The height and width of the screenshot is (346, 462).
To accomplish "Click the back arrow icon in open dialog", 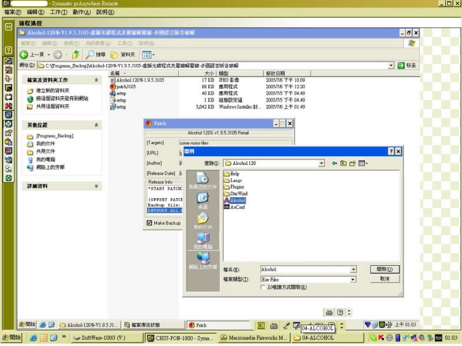I will (334, 163).
